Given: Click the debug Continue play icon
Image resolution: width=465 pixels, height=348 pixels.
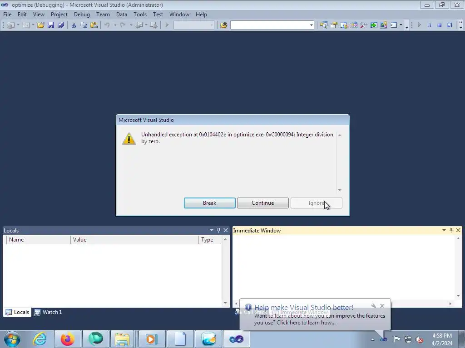Looking at the screenshot, I should pos(419,25).
